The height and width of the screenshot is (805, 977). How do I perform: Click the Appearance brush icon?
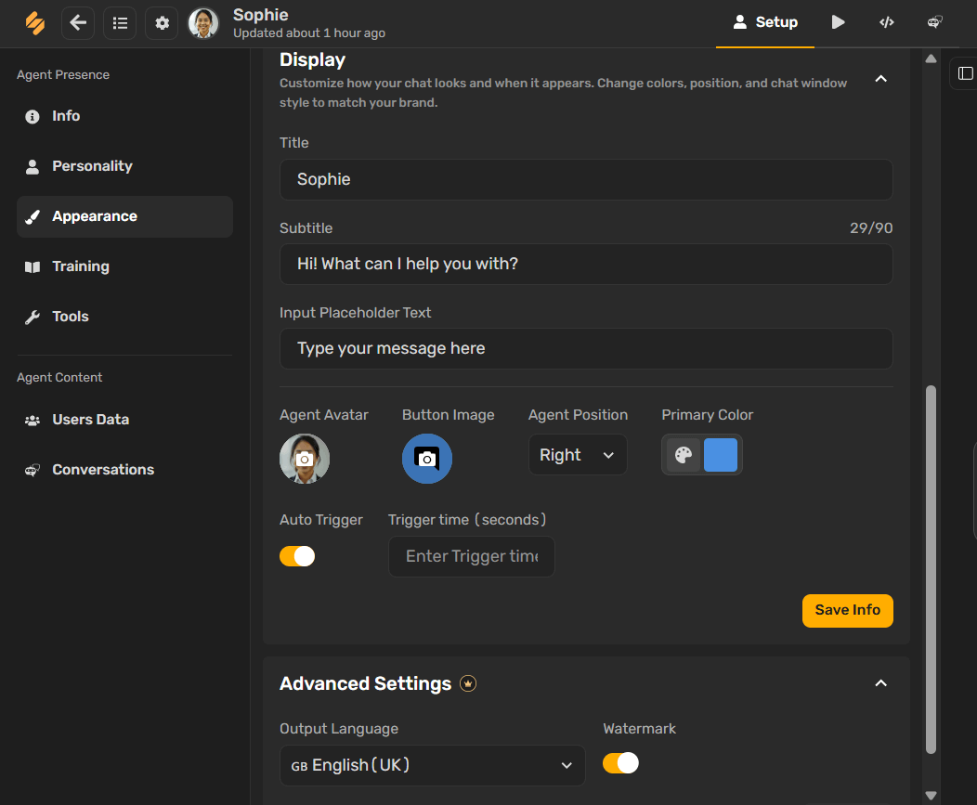pyautogui.click(x=33, y=217)
